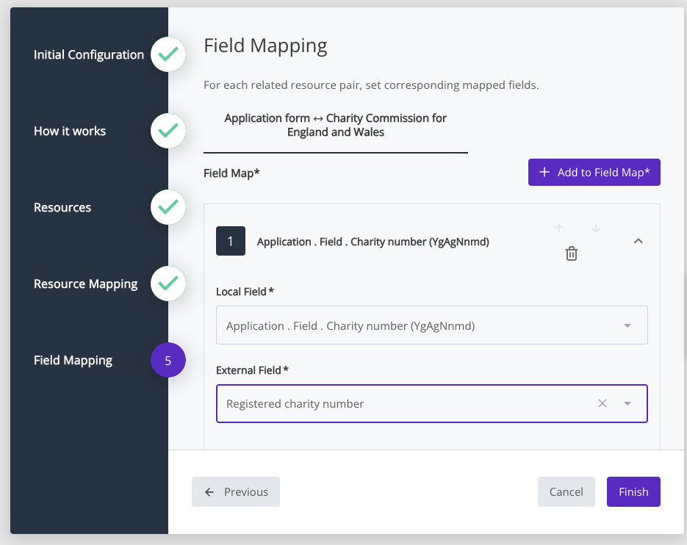Viewport: 687px width, 545px height.
Task: Click the entry title Application . Field . Charity number
Action: point(373,242)
